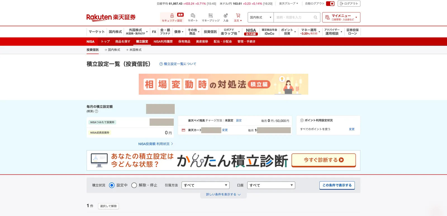Expand 詳しい条件を表示する
This screenshot has height=216, width=447.
tap(223, 194)
